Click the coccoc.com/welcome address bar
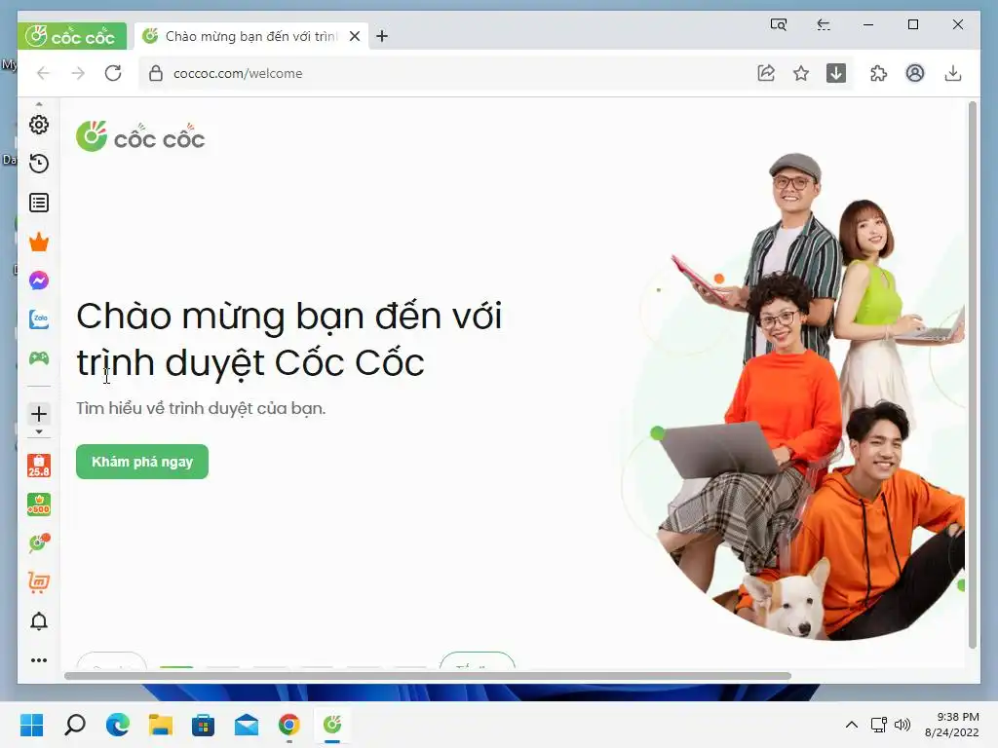This screenshot has width=998, height=748. click(x=445, y=73)
